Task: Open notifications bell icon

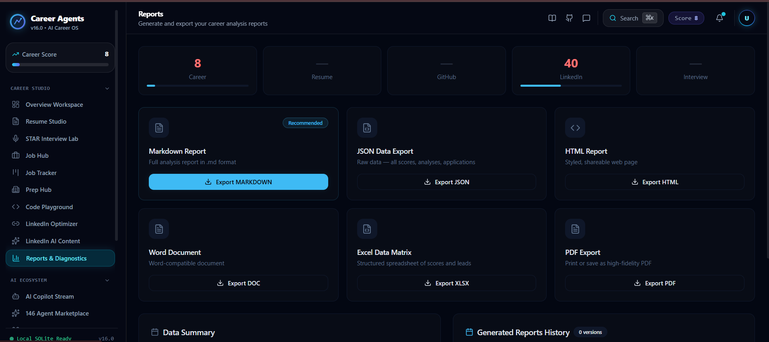Action: tap(720, 18)
